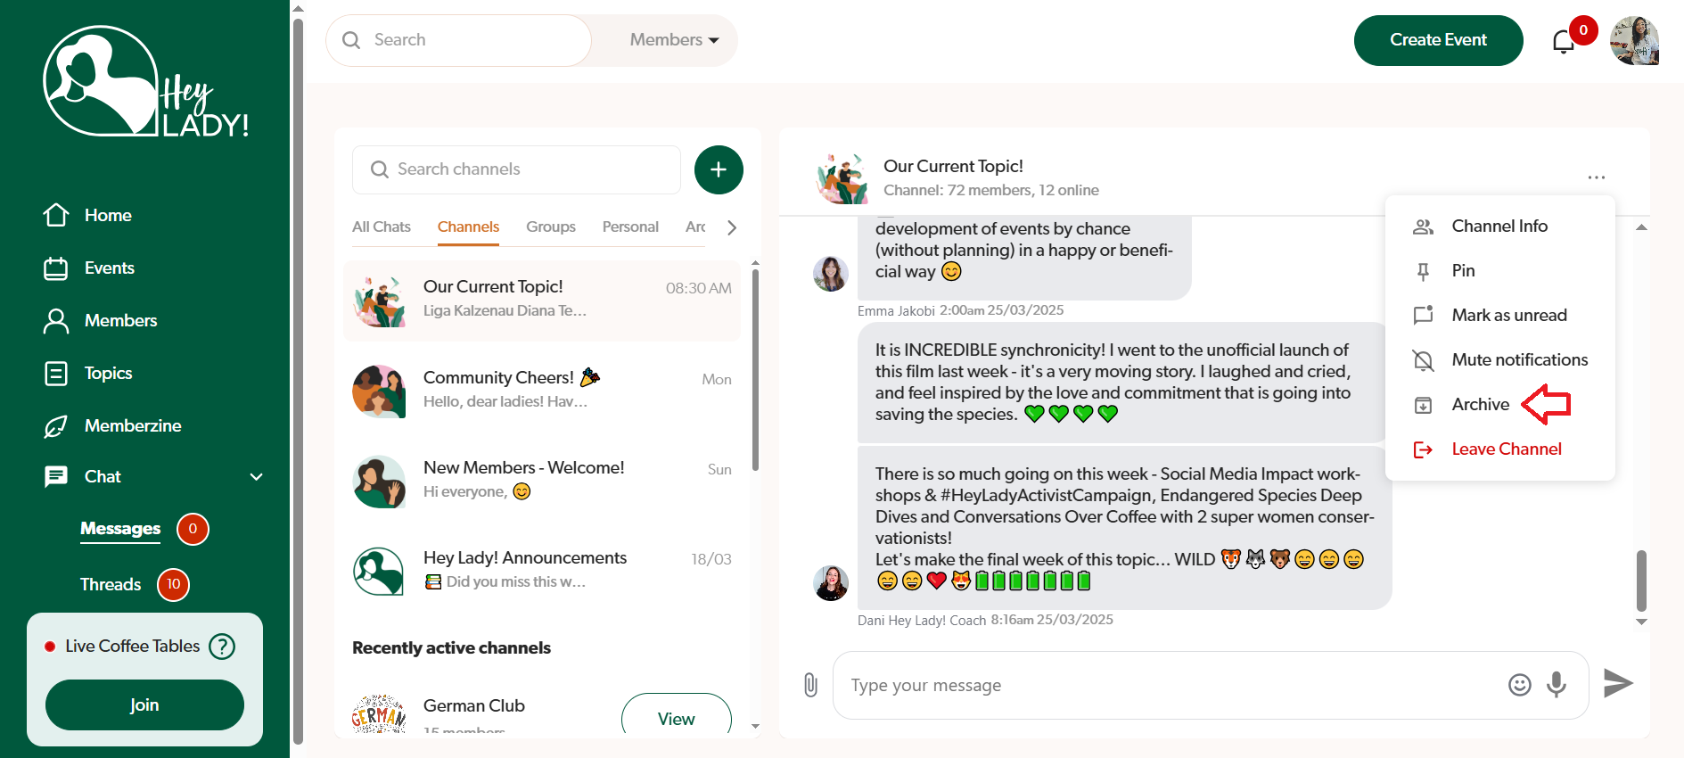Click the Threads count badge showing 10

pyautogui.click(x=174, y=584)
